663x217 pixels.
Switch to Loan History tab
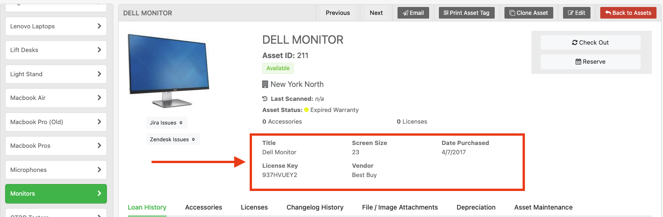pyautogui.click(x=147, y=207)
